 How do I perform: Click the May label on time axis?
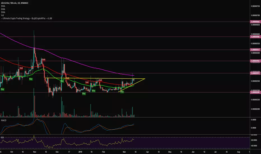[170, 152]
